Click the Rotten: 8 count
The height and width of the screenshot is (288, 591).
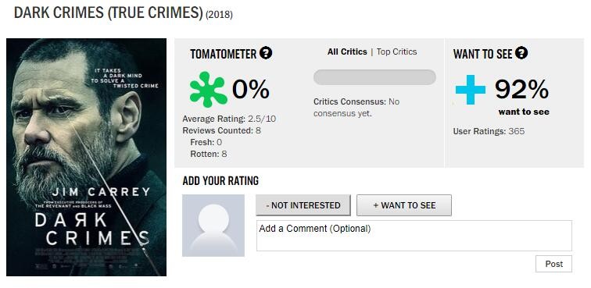tap(209, 154)
